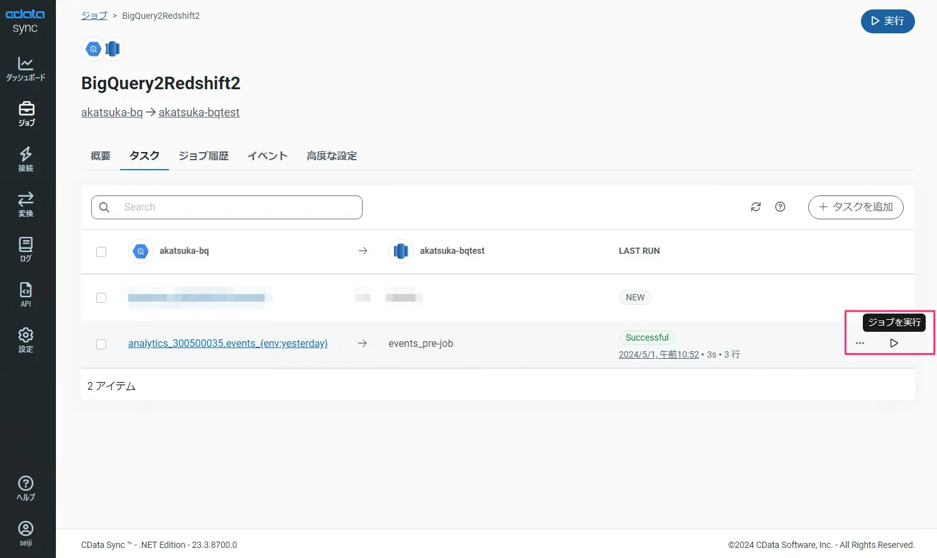Click the NEW status badge
937x558 pixels.
(635, 297)
